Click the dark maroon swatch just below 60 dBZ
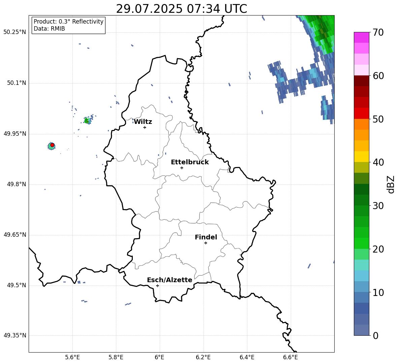The image size is (399, 364). tap(361, 80)
